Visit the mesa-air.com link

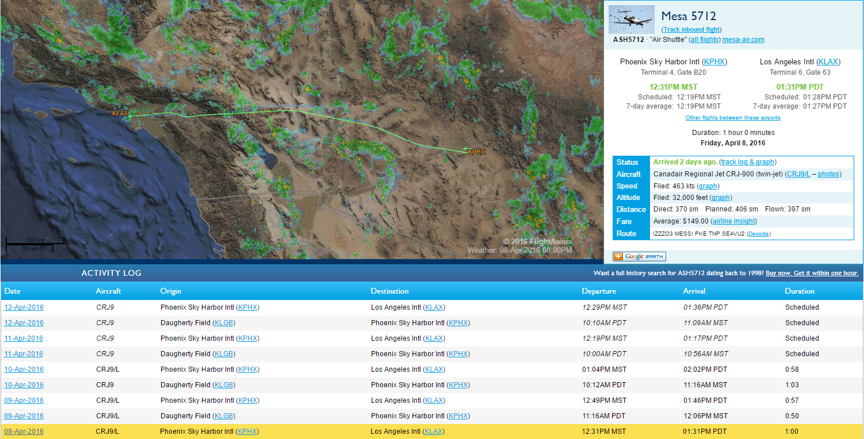tap(743, 40)
